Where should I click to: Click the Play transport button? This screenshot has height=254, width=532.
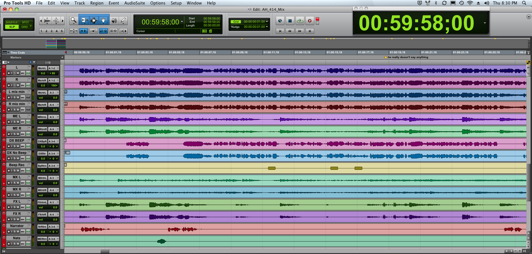(x=300, y=21)
